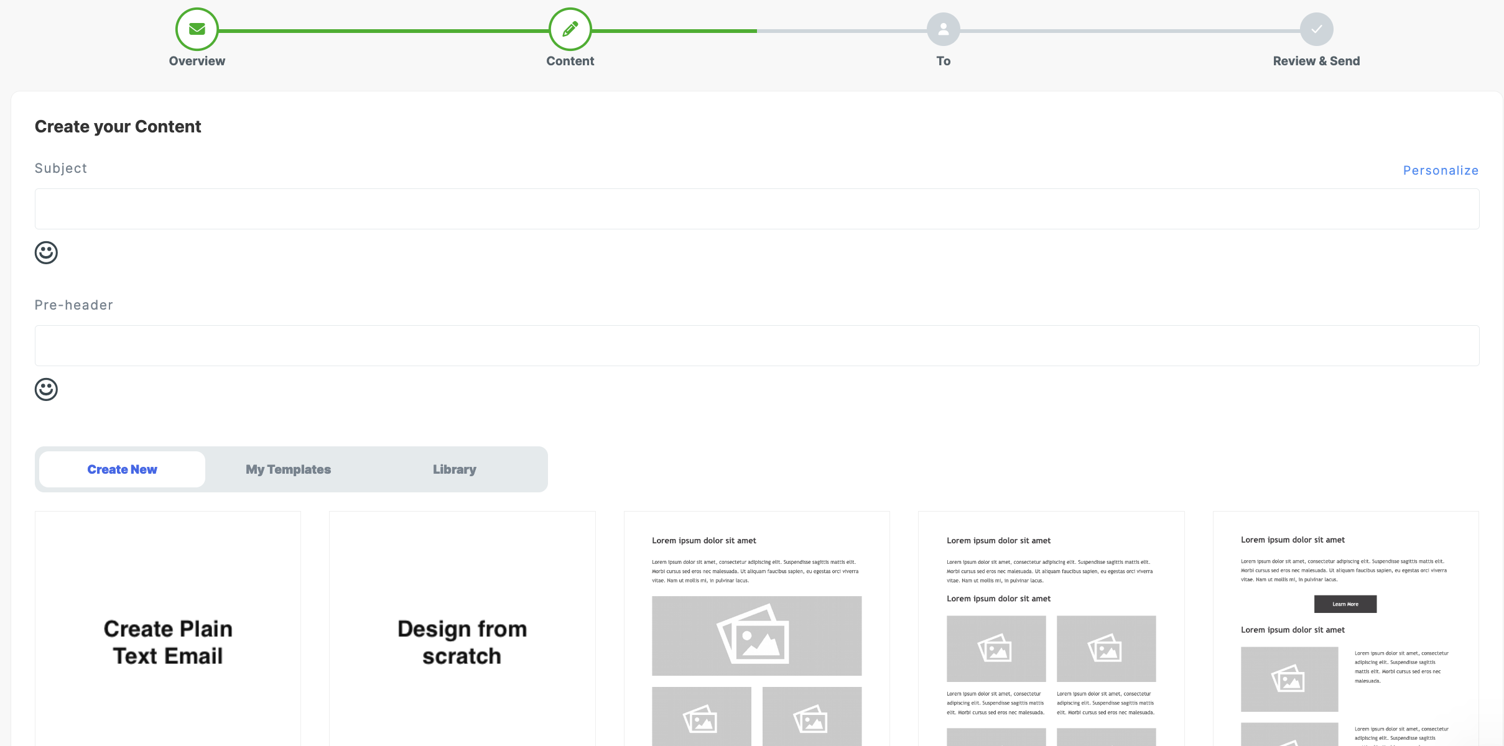Switch to the Create New tab
Image resolution: width=1504 pixels, height=746 pixels.
pyautogui.click(x=122, y=469)
